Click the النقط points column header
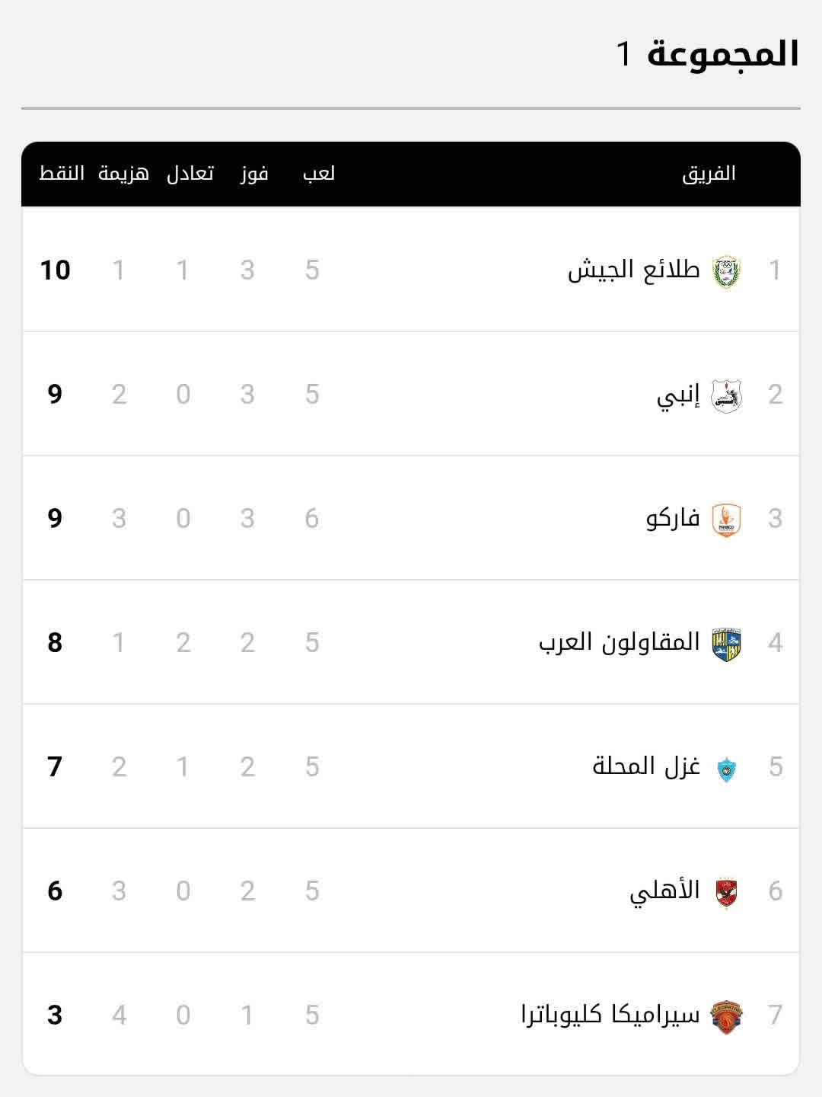The height and width of the screenshot is (1097, 822). pyautogui.click(x=62, y=174)
